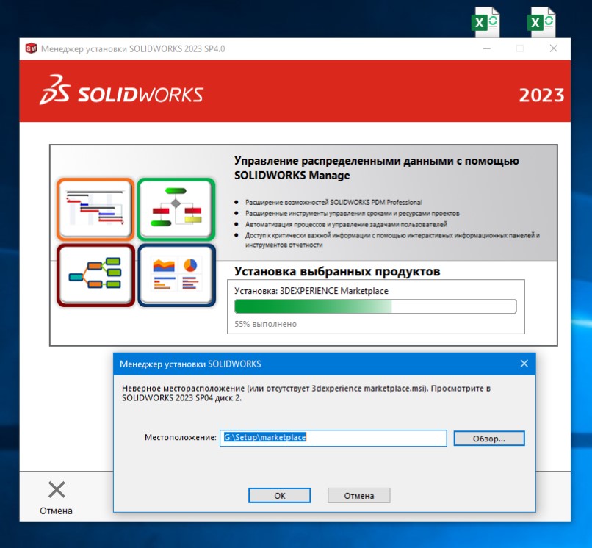Click the 'Менеджер установки SOLIDWORKS 2023 SP4.0' title
This screenshot has height=548, width=592.
[133, 48]
